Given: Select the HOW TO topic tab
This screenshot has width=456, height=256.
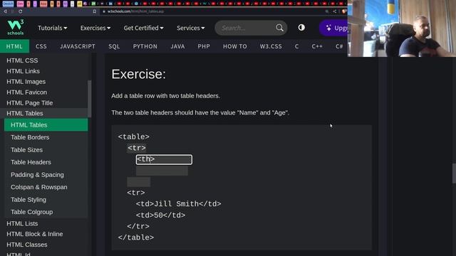Looking at the screenshot, I should point(235,46).
